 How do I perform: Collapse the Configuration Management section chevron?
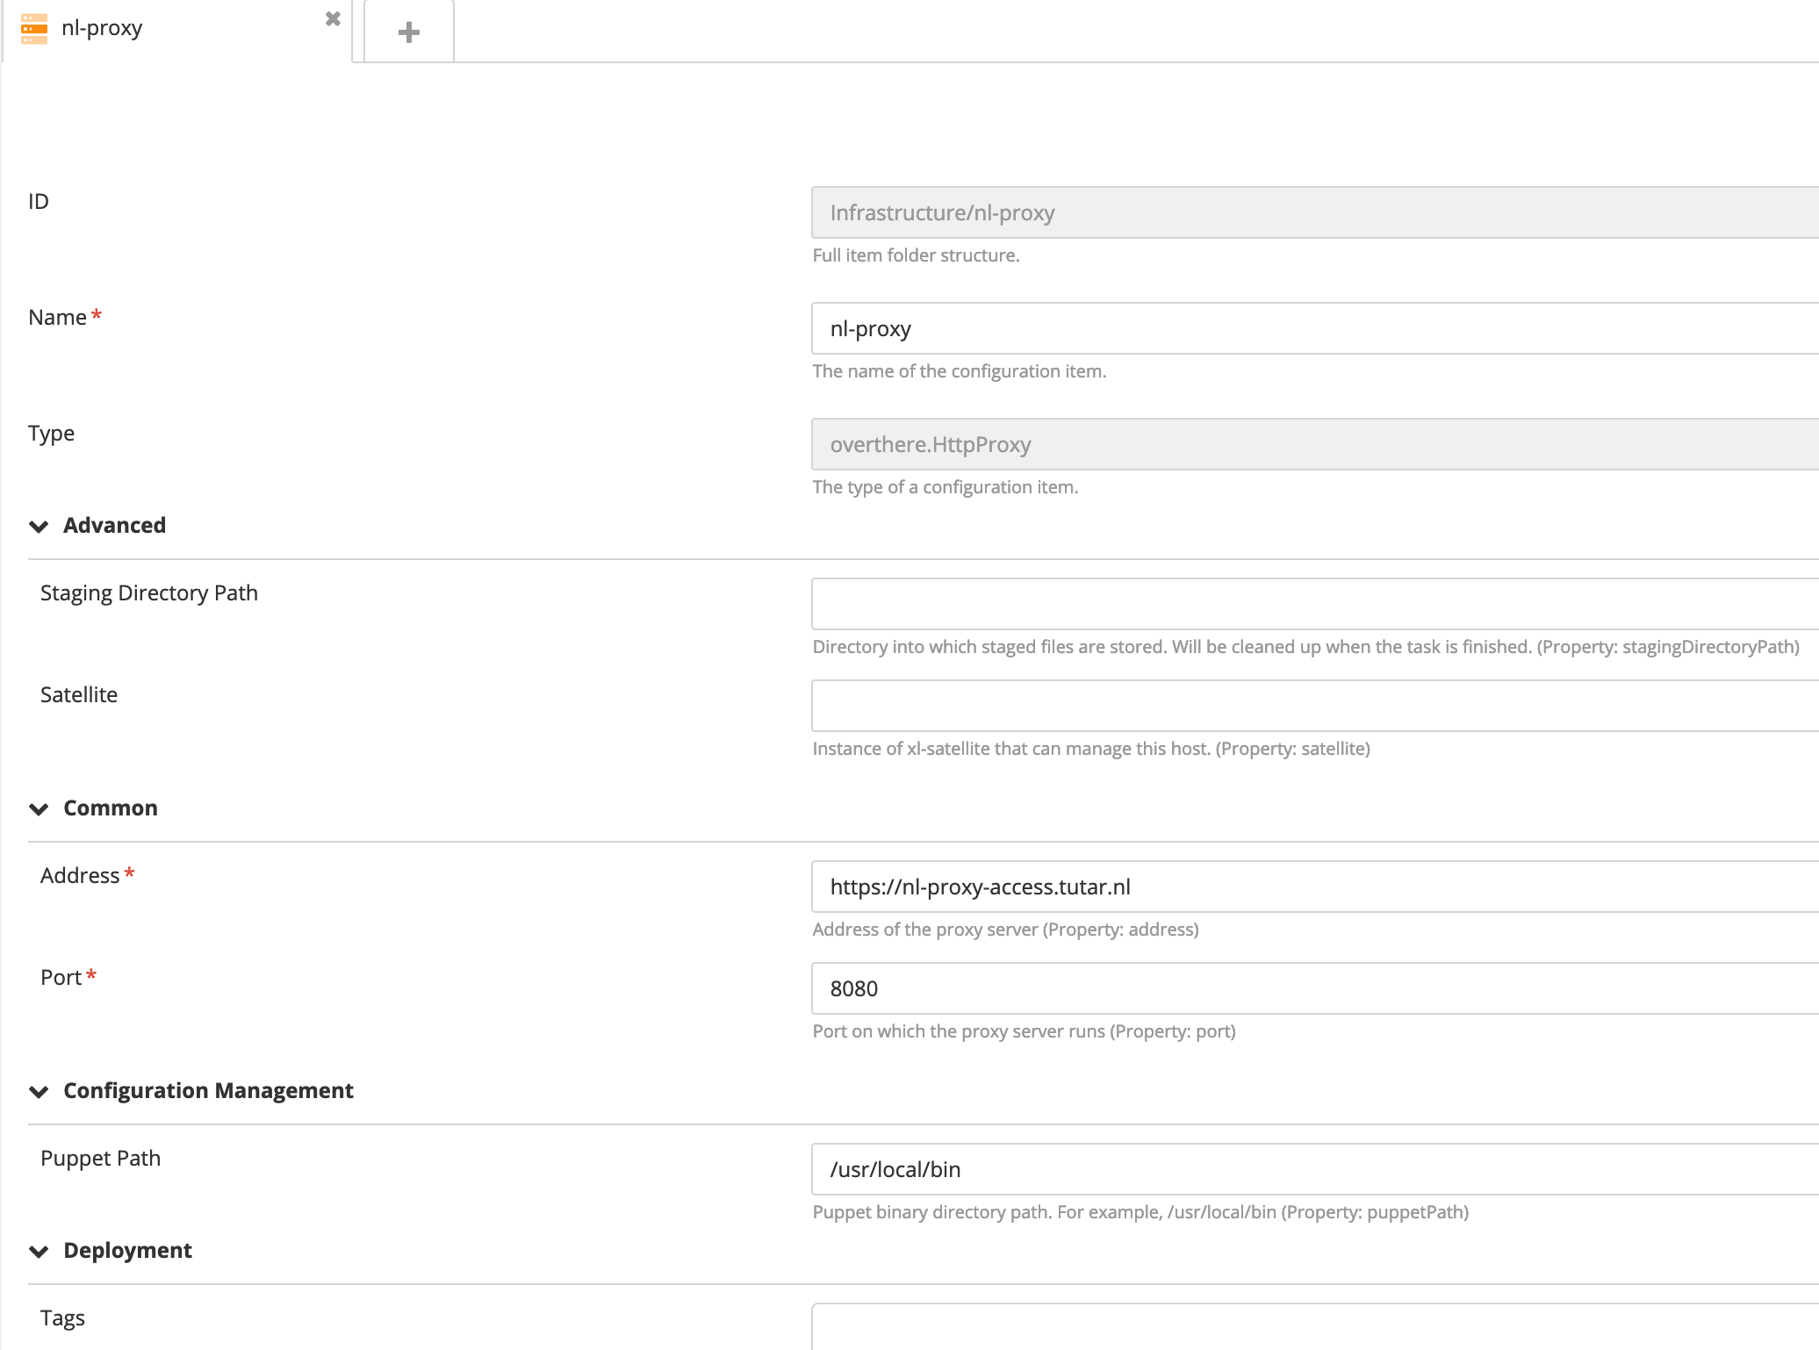point(39,1092)
